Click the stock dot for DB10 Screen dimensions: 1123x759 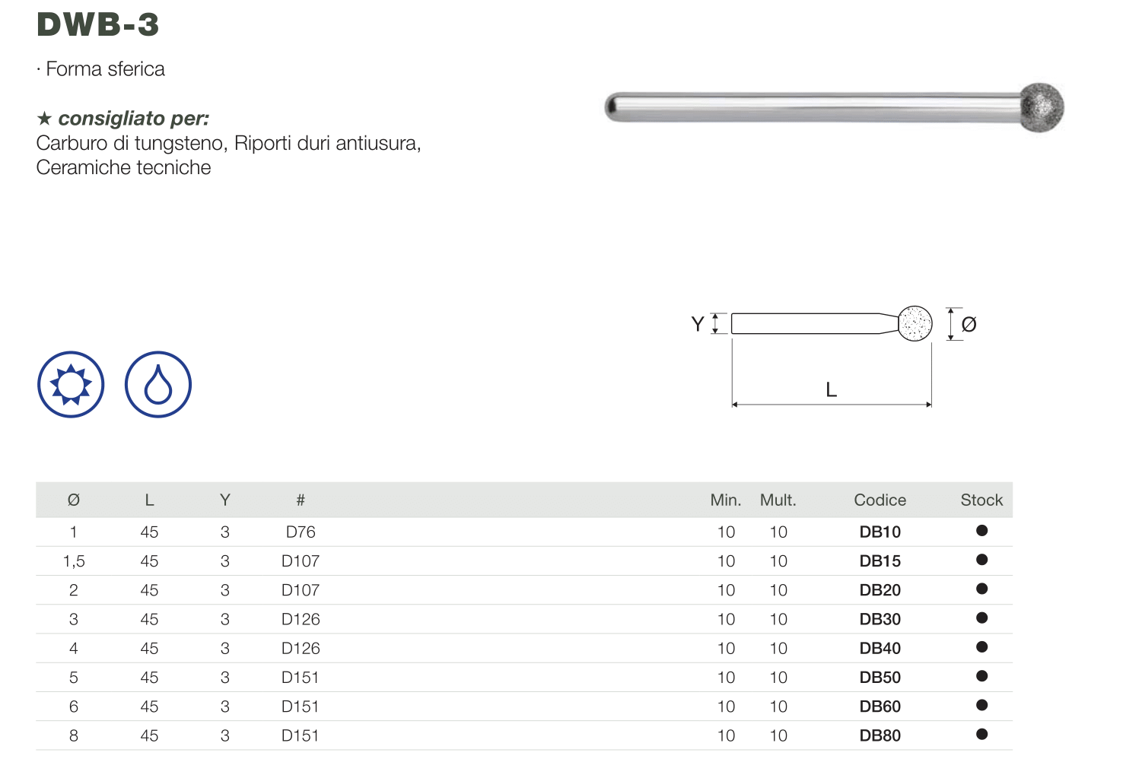981,531
